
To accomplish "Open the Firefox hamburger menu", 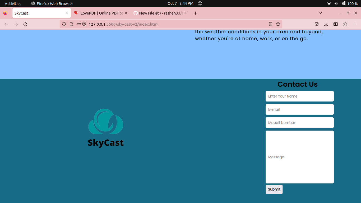I will click(354, 24).
